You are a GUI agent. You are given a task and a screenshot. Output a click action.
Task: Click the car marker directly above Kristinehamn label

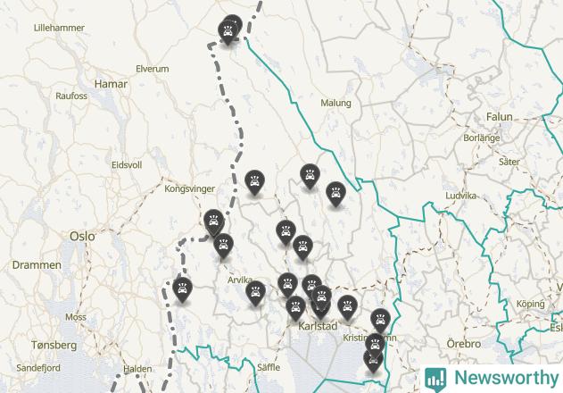381,320
